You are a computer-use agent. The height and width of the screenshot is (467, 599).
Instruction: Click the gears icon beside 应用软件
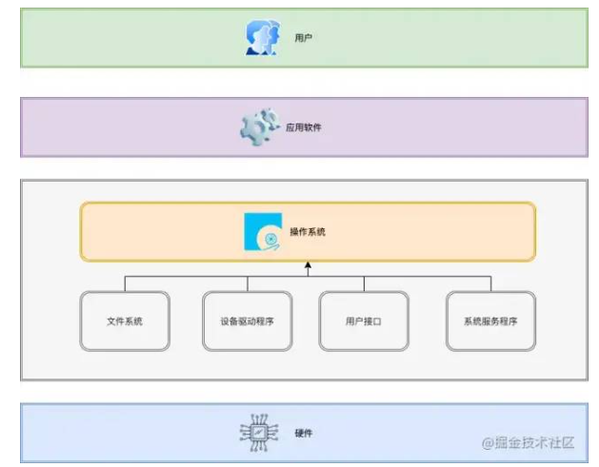(257, 126)
